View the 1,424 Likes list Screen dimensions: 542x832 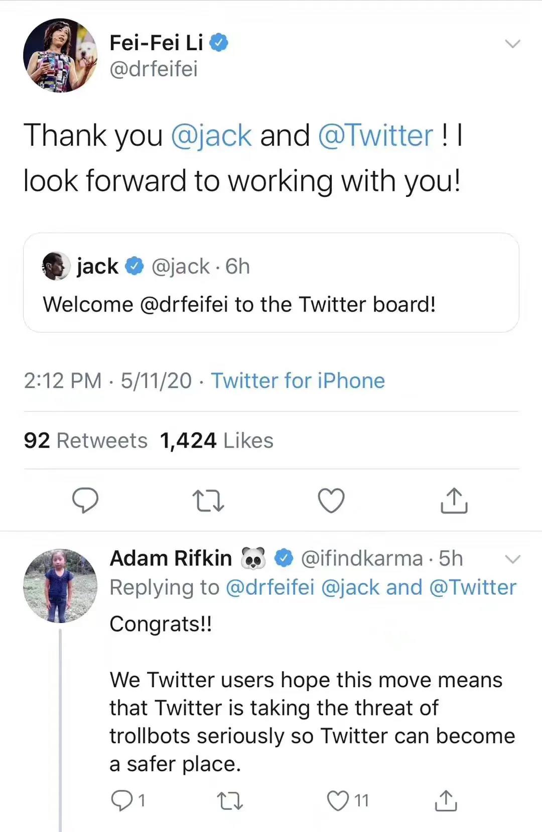click(x=216, y=441)
